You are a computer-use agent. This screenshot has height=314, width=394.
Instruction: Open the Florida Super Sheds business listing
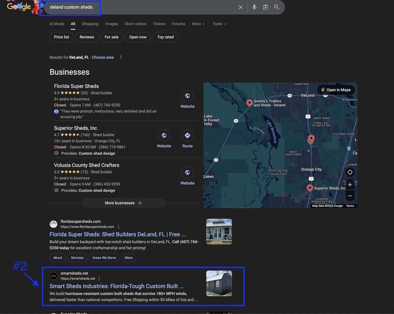(77, 86)
